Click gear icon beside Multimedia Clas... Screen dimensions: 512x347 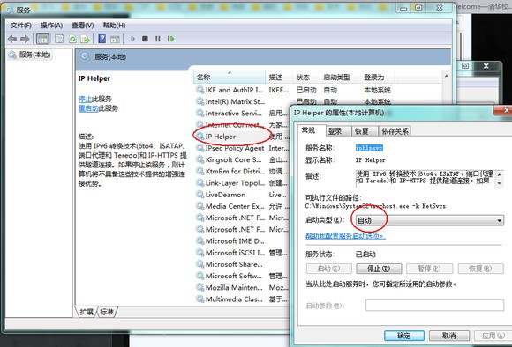[x=200, y=299]
